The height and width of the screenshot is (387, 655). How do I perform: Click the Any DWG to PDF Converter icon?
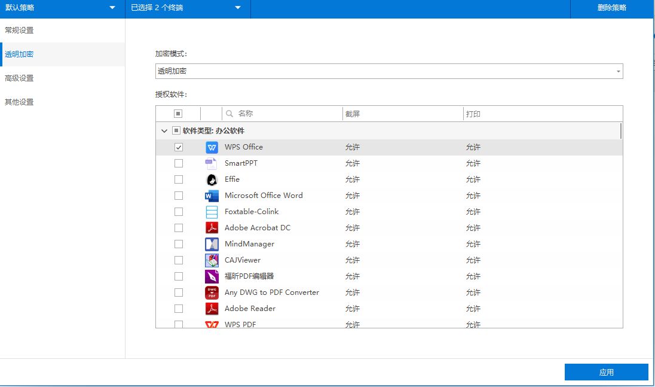point(212,292)
